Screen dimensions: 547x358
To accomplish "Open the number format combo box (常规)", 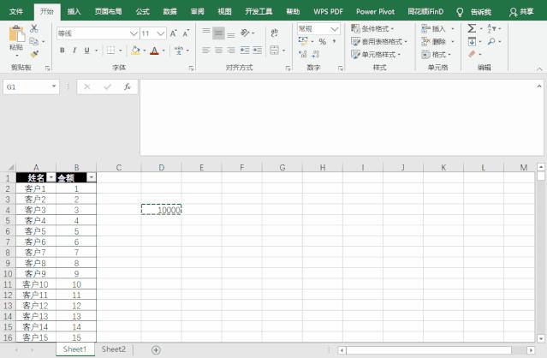I will [318, 29].
